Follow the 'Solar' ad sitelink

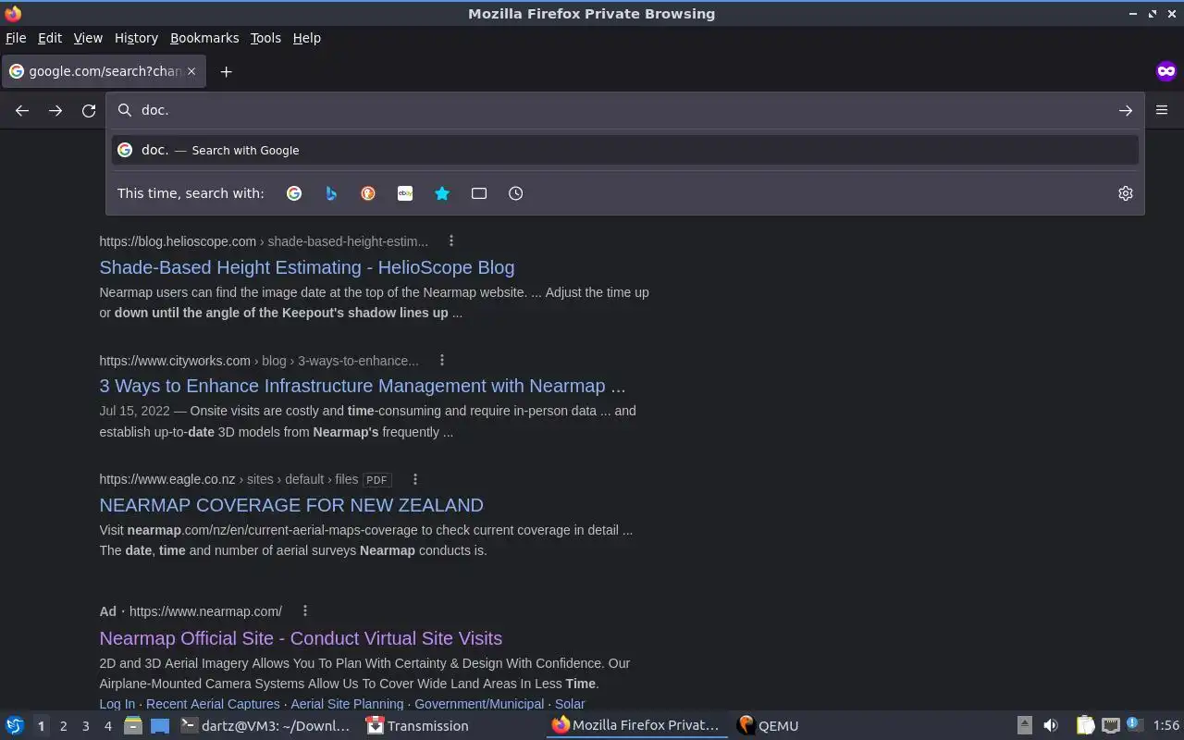(570, 704)
